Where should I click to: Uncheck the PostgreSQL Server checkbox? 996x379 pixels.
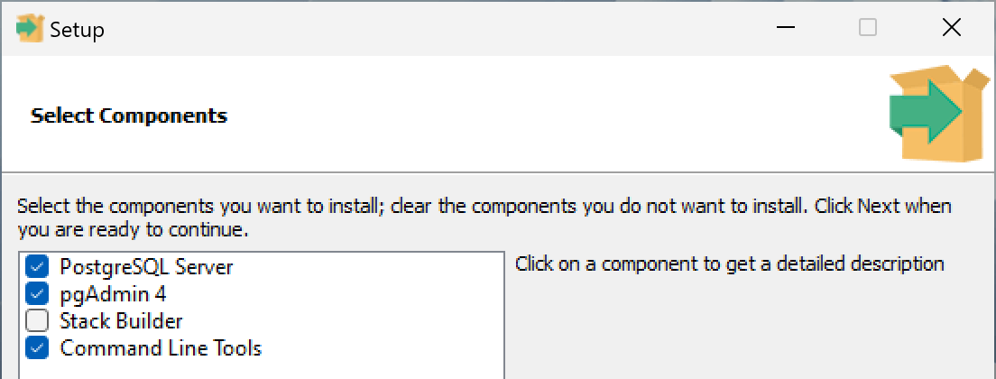(x=37, y=267)
